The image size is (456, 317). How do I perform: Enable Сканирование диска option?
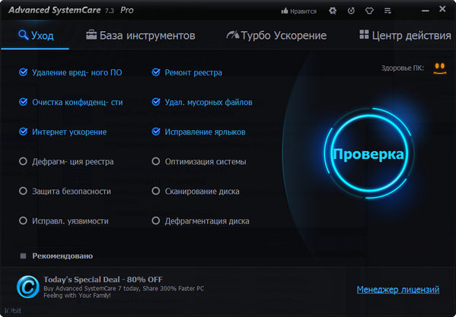click(x=156, y=191)
